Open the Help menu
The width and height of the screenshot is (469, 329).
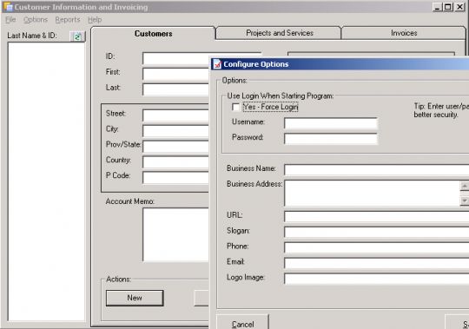[x=95, y=20]
